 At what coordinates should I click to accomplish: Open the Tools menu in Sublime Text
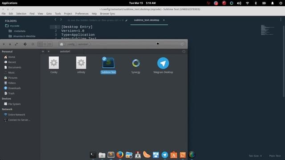coord(58,14)
